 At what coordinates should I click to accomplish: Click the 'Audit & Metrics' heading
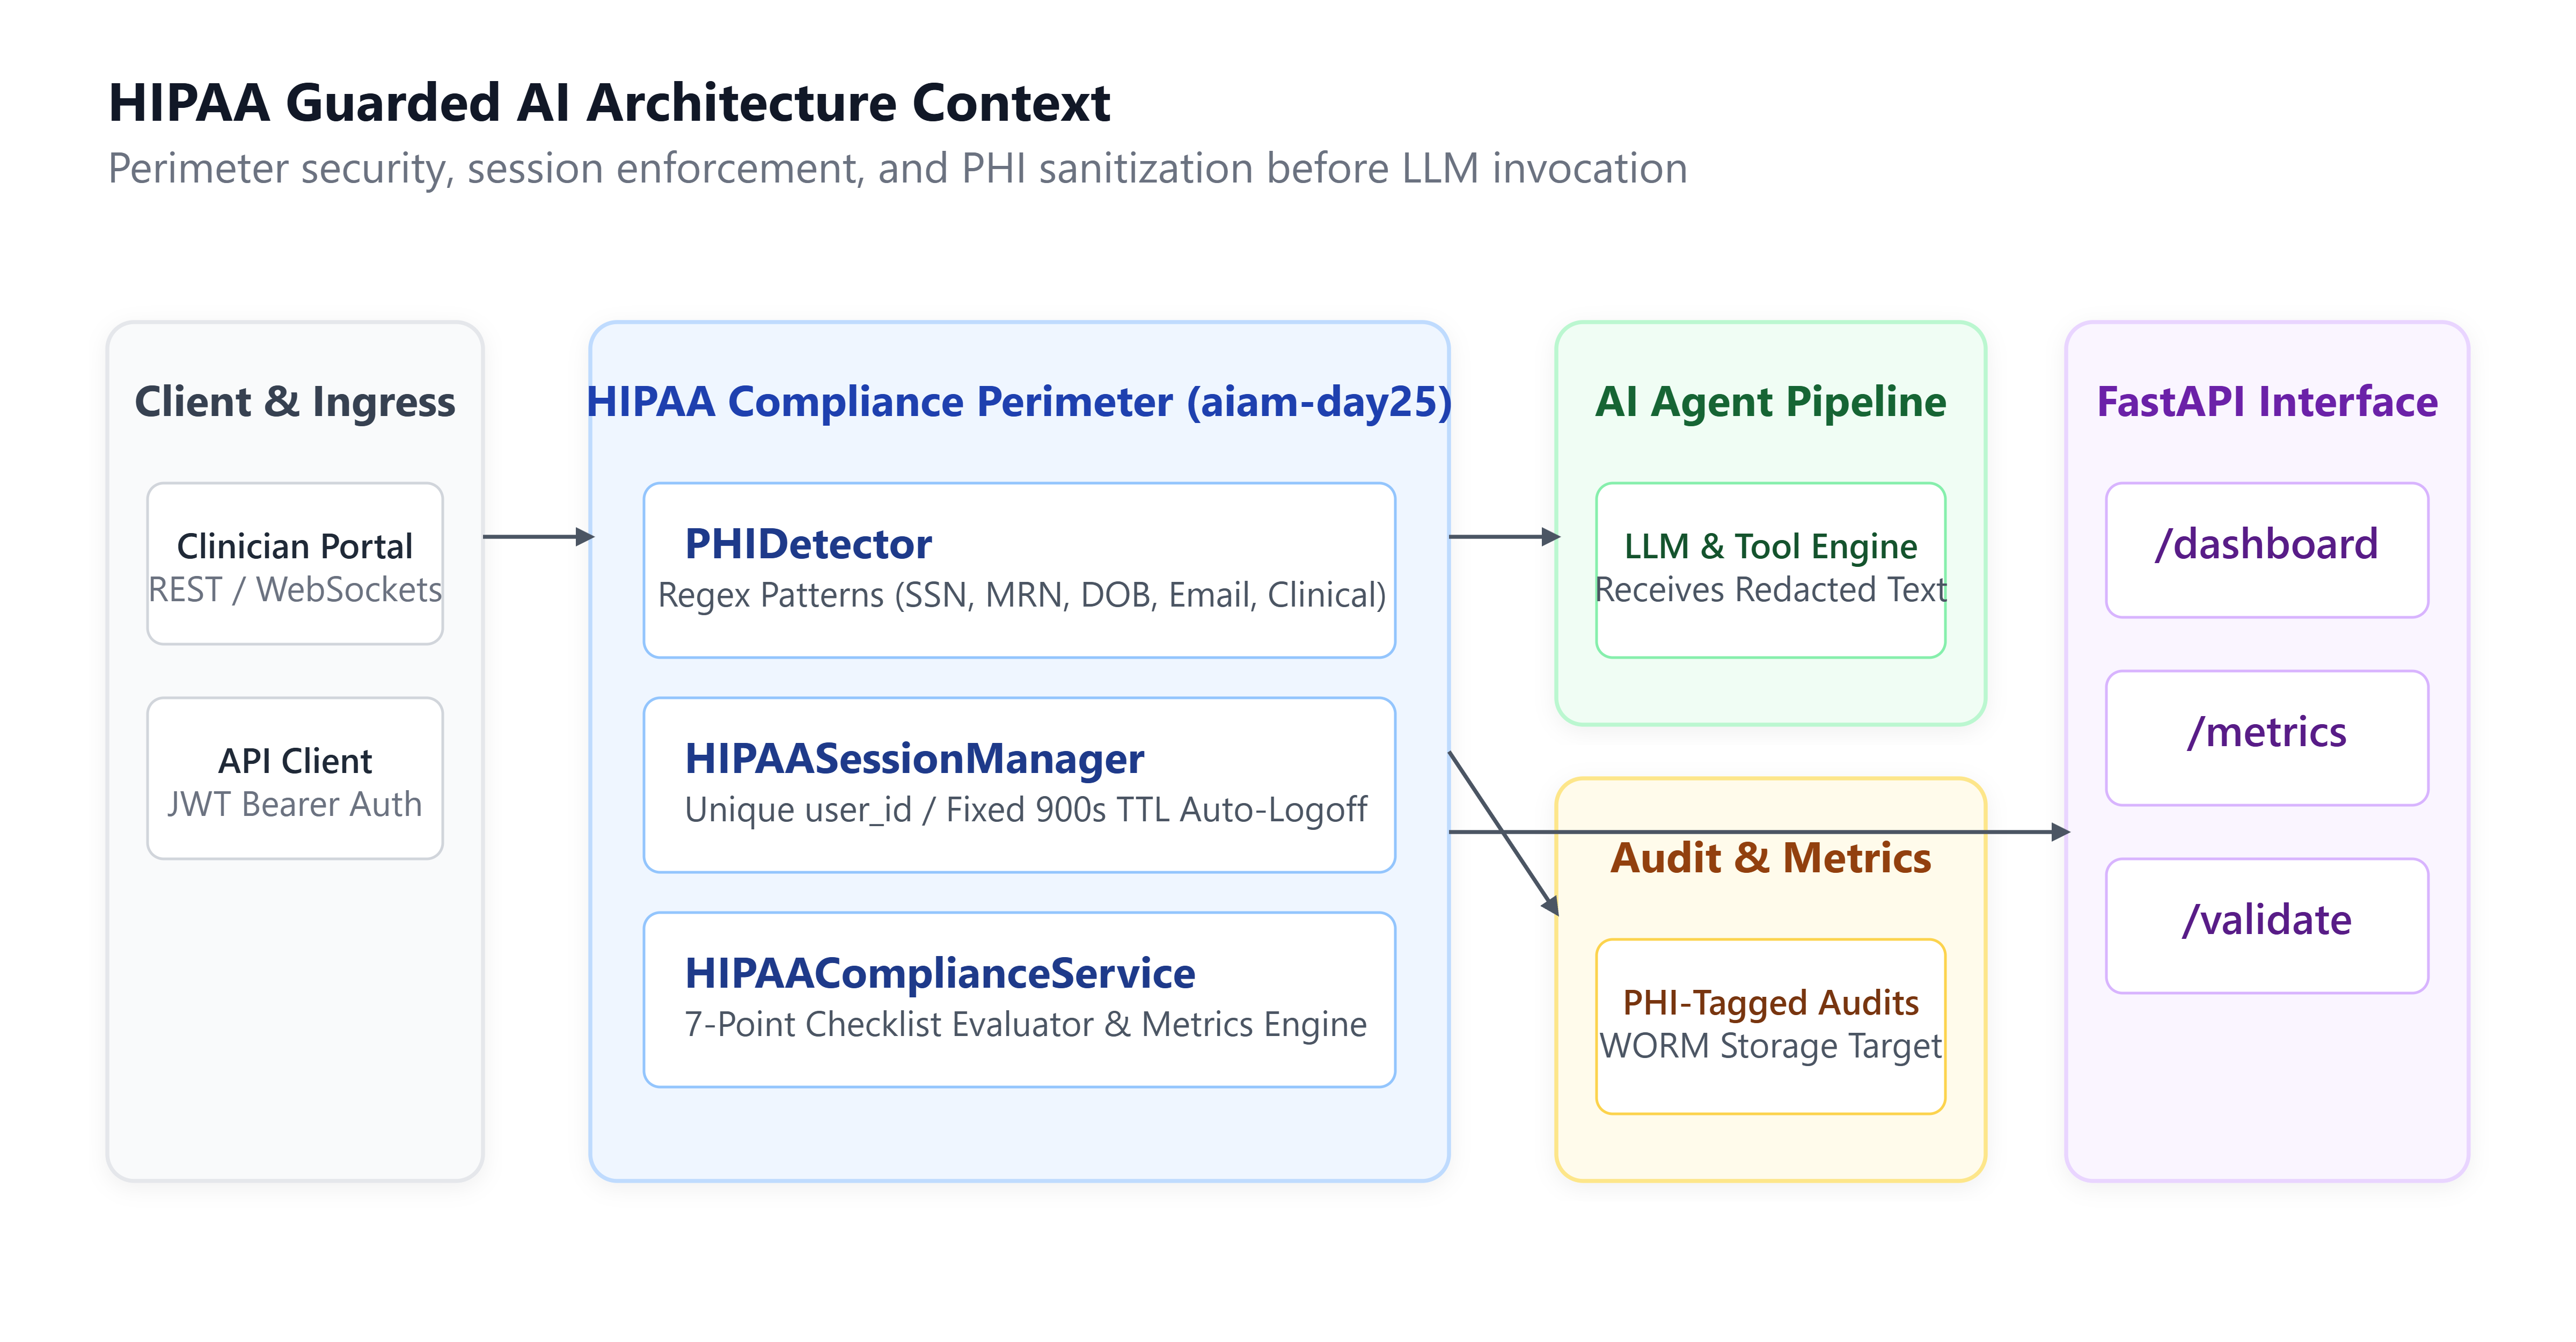pyautogui.click(x=1770, y=858)
